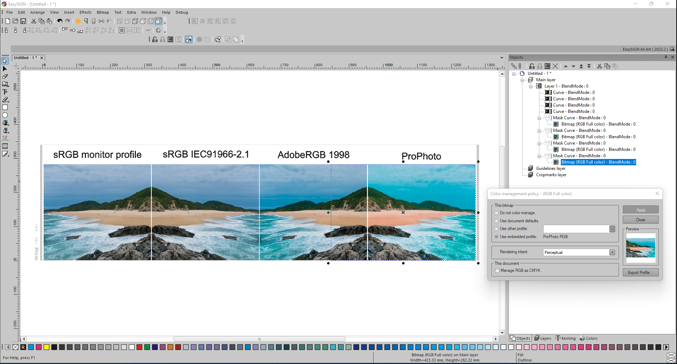Pick the yellow swatch in color palette

(46, 347)
